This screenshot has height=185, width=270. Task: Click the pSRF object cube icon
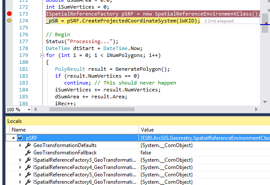[20, 138]
